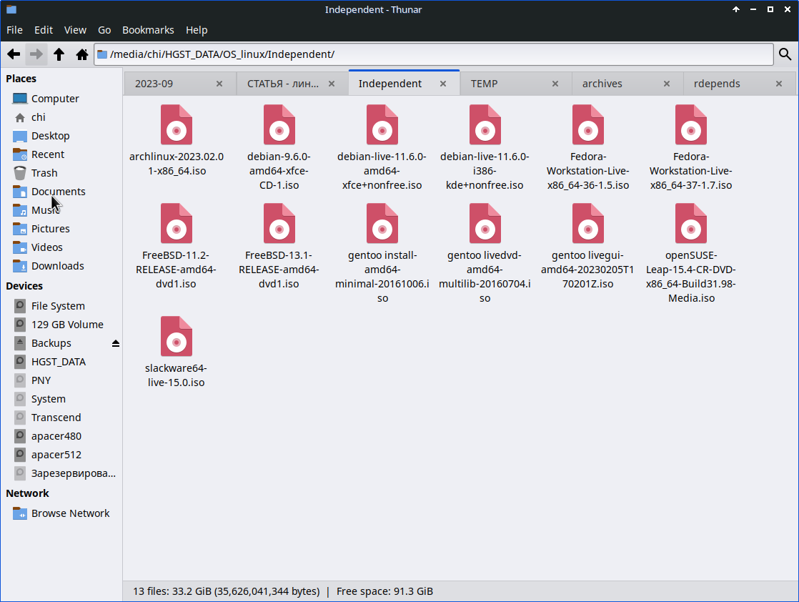Close the Independent tab
This screenshot has height=602, width=799.
[x=443, y=84]
